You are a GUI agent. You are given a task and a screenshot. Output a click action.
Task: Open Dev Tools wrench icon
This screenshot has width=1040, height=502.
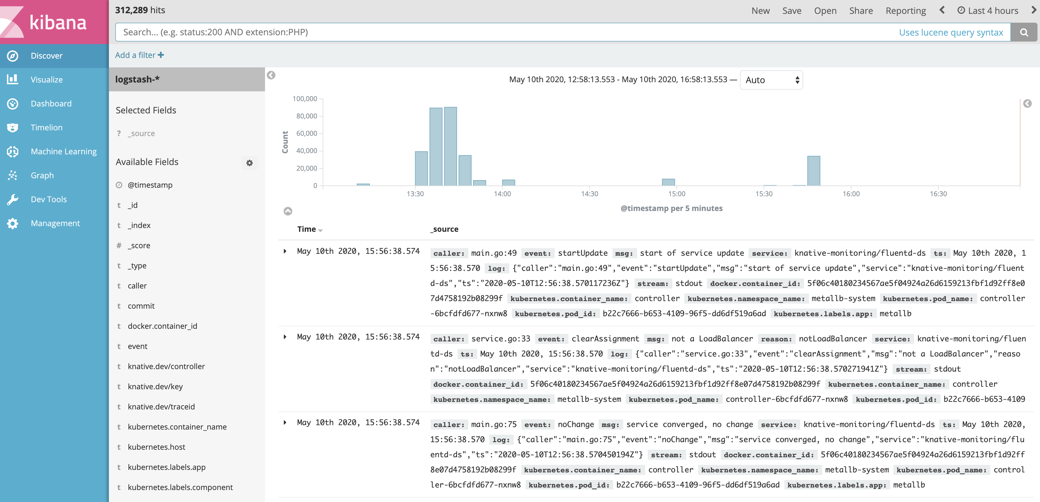(13, 199)
